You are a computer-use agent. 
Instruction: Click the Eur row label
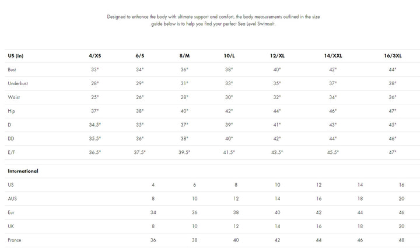[x=12, y=212]
